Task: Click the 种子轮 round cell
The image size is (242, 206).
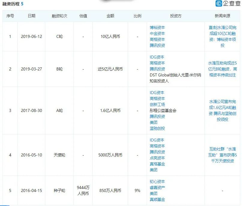Action: pos(59,190)
